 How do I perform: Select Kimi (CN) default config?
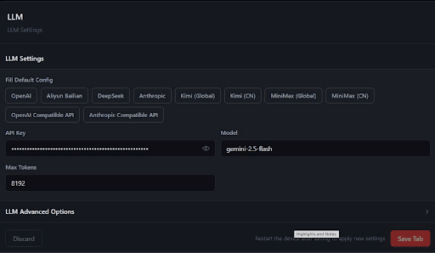click(243, 96)
